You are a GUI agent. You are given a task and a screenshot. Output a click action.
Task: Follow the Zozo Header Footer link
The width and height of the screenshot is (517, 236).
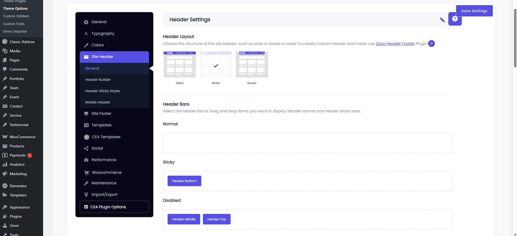pos(395,44)
